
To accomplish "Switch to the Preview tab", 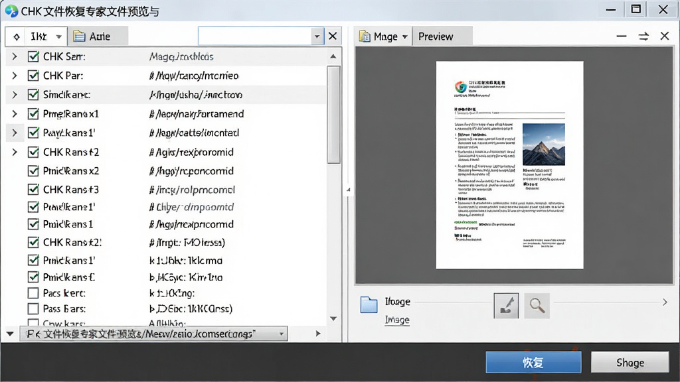I will [x=436, y=36].
